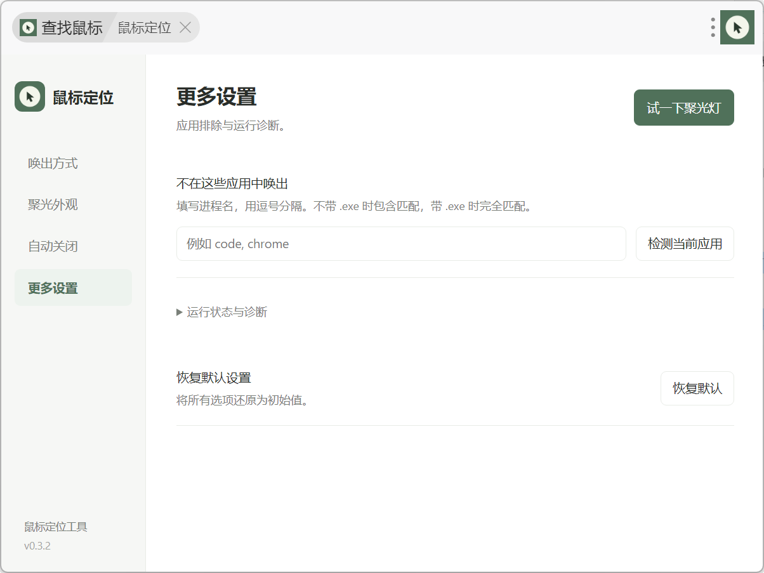Click the 恢复默认 button
The width and height of the screenshot is (764, 573).
(697, 388)
